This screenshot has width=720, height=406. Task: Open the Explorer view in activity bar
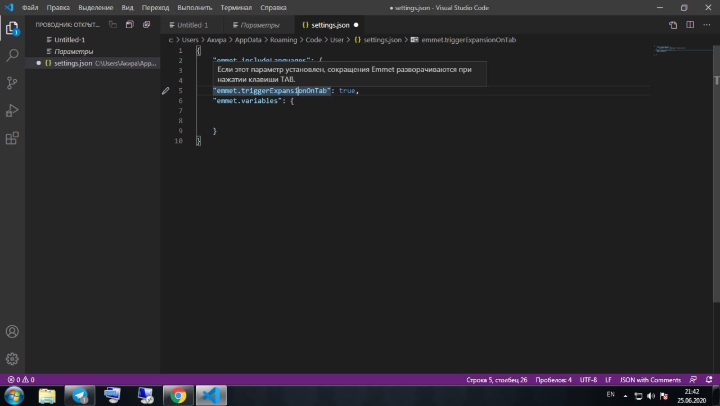coord(12,28)
